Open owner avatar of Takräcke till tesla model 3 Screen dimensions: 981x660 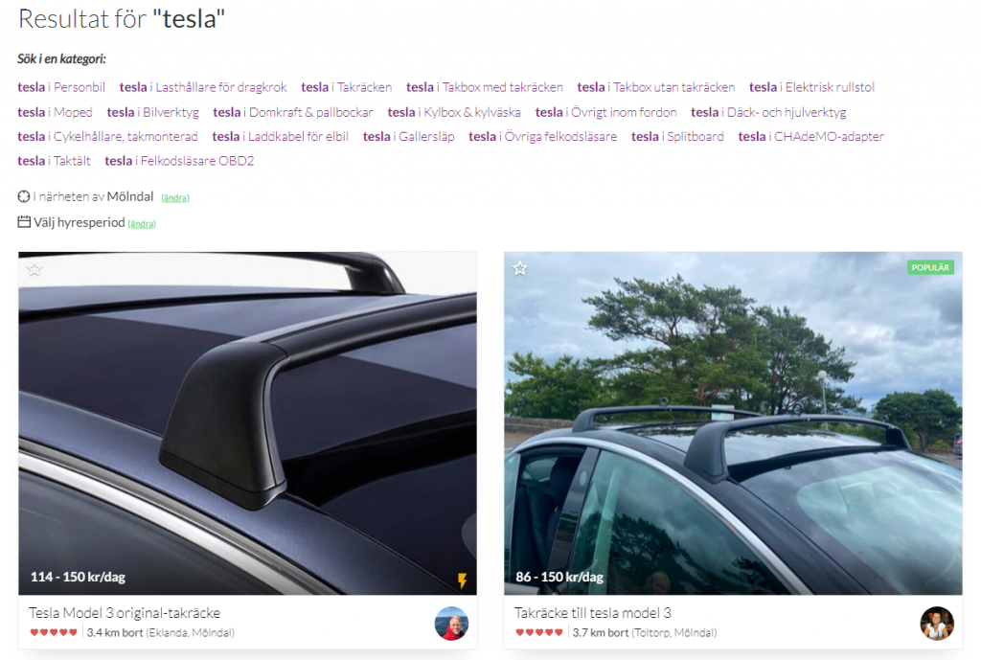coord(937,623)
